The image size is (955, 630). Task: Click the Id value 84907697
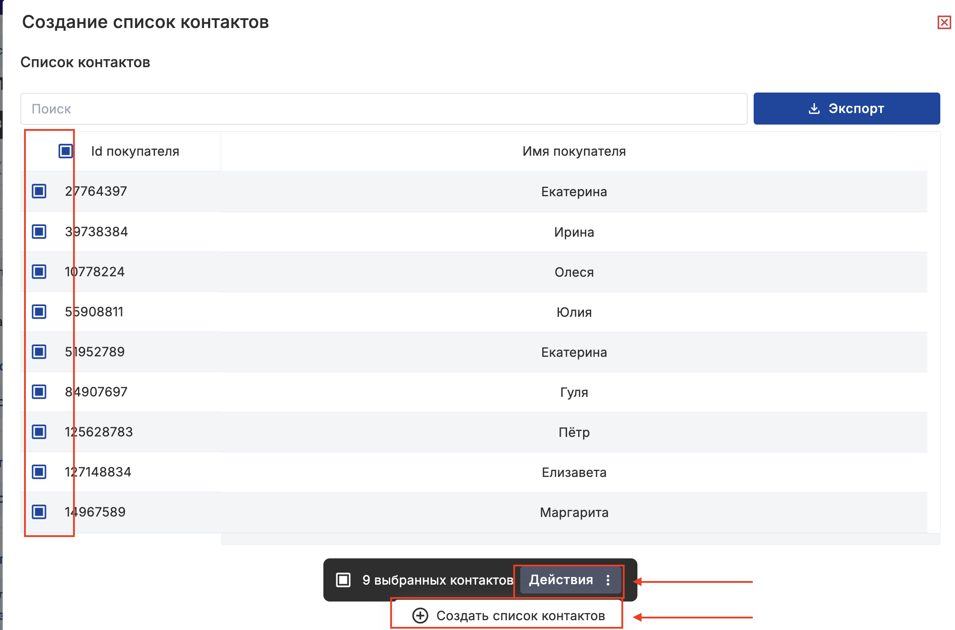pyautogui.click(x=96, y=392)
